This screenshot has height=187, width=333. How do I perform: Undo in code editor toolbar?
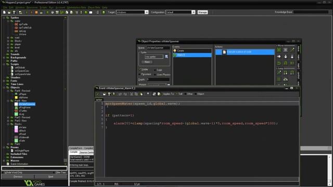click(120, 94)
